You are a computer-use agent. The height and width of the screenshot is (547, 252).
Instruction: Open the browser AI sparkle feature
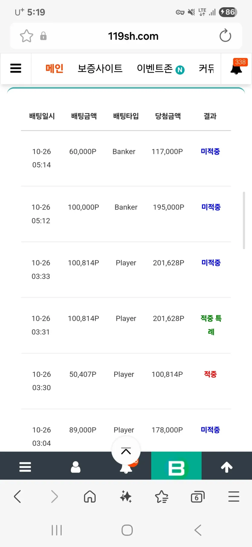126,497
